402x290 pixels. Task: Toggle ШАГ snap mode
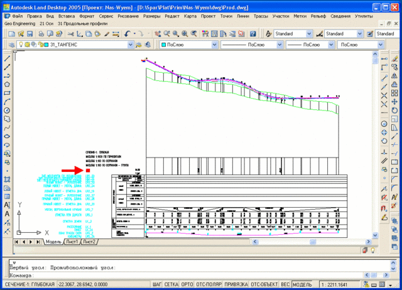coord(157,284)
